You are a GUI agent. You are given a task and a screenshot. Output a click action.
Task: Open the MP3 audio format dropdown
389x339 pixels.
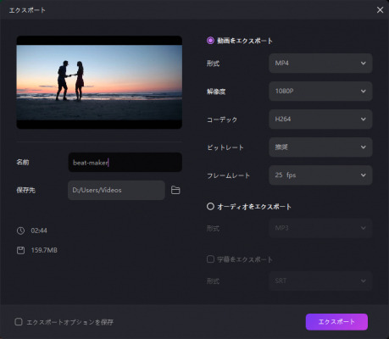(x=320, y=228)
